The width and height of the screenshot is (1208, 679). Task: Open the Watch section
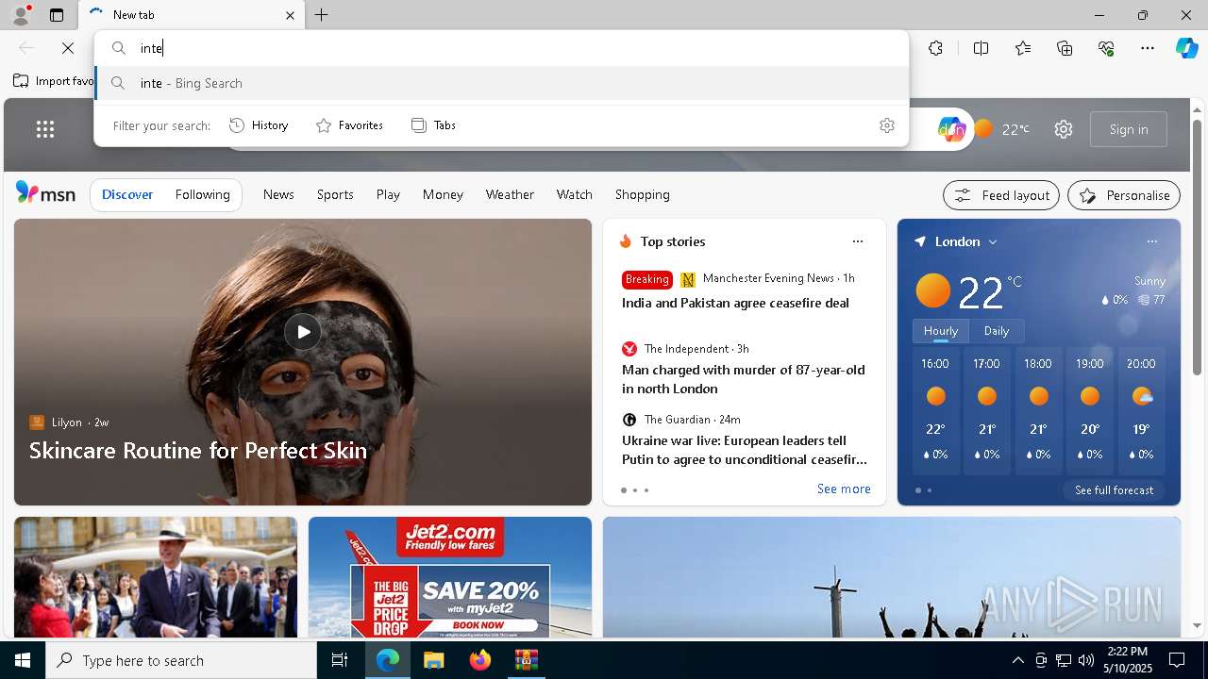(x=574, y=194)
